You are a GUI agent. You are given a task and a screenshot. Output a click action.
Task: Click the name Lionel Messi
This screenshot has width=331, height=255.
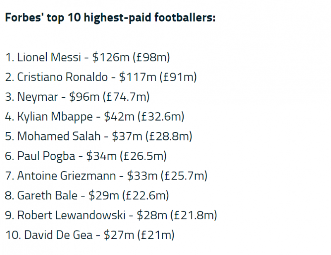click(49, 58)
